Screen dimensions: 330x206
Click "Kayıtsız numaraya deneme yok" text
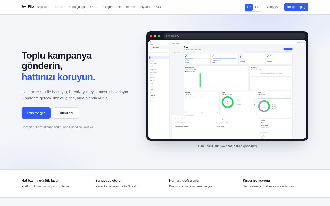pos(191,186)
